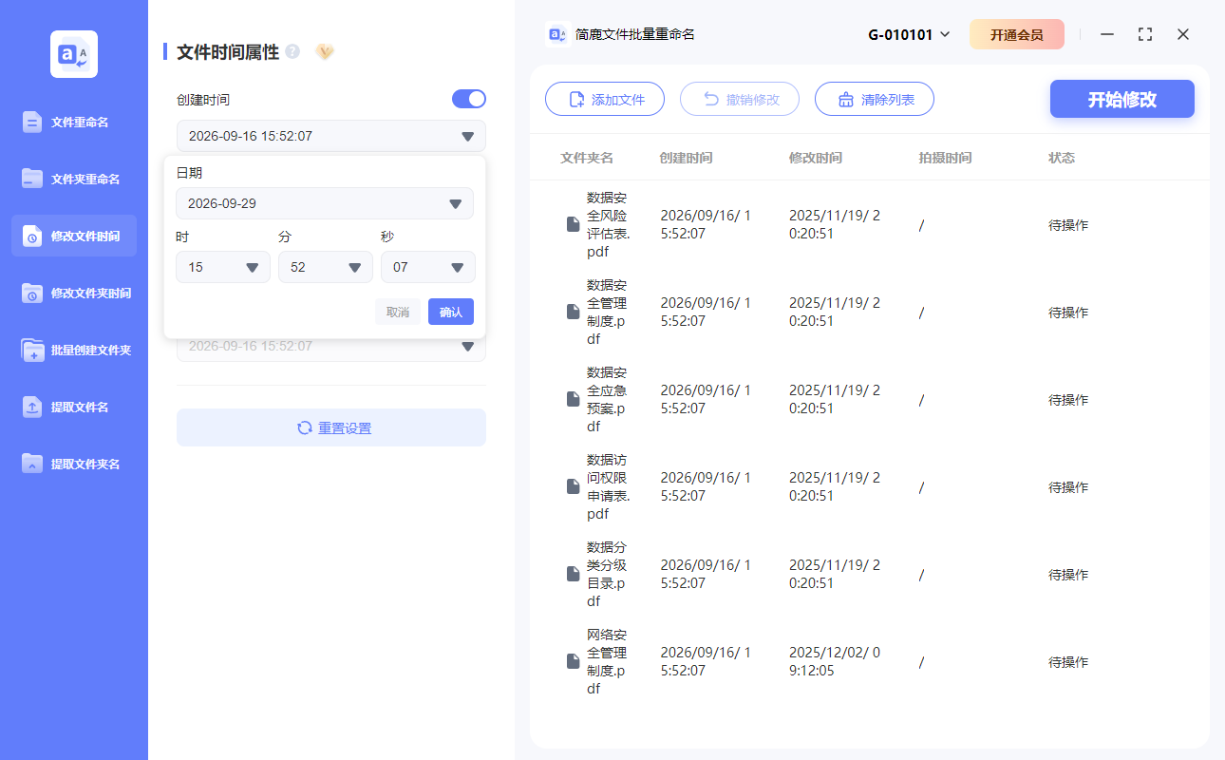This screenshot has width=1225, height=760.
Task: Expand the G-010101 account dropdown
Action: [x=909, y=34]
